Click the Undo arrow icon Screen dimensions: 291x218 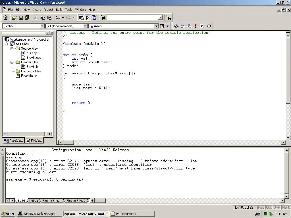[58, 18]
